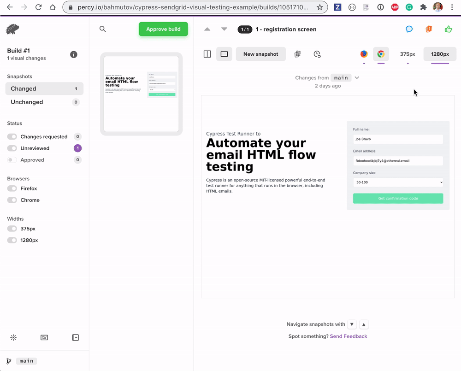Open the snapshot history clock icon
This screenshot has height=371, width=461.
[x=317, y=54]
